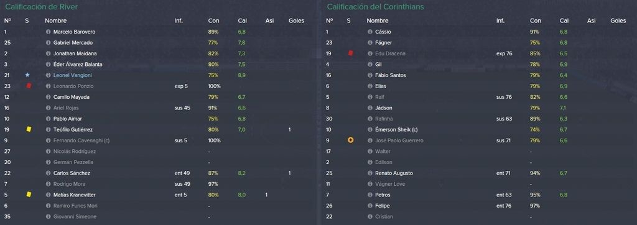Screen dimensions: 637x225
Task: Sort Corinthians table by Con header
Action: (x=536, y=21)
